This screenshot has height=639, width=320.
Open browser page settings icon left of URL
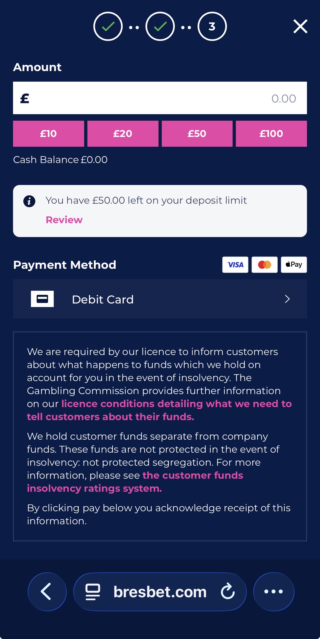93,592
